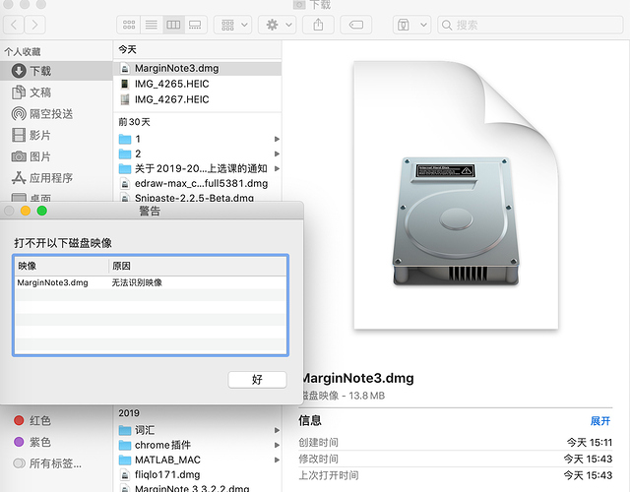Open the gear action menu
This screenshot has height=492, width=630.
tap(278, 25)
